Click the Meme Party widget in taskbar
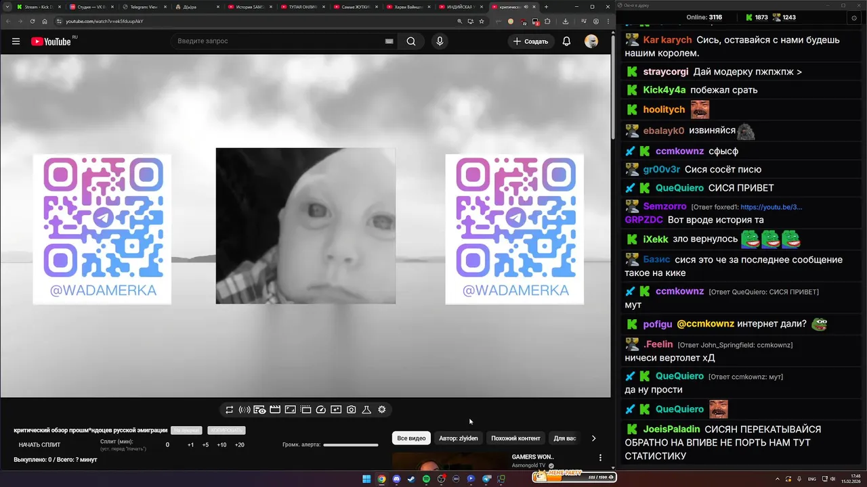This screenshot has width=867, height=487. [x=574, y=476]
